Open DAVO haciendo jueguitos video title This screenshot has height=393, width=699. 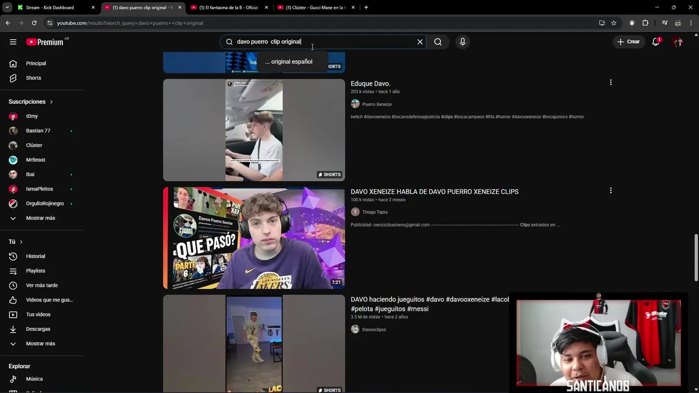[x=430, y=304]
